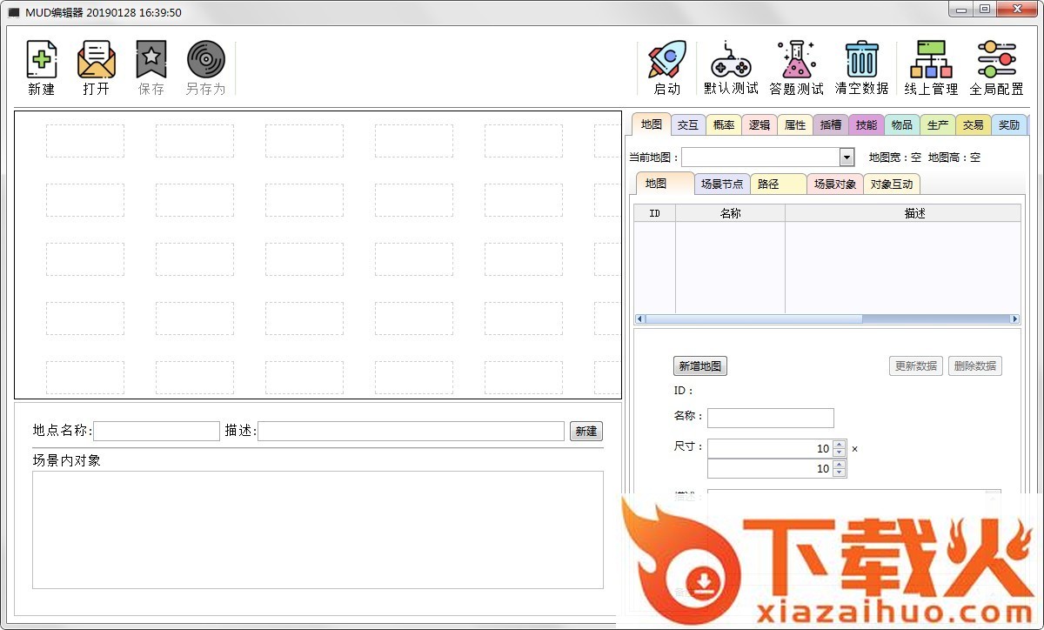Click the 新增地图 button
Screen dimensions: 1044x630
pos(699,365)
